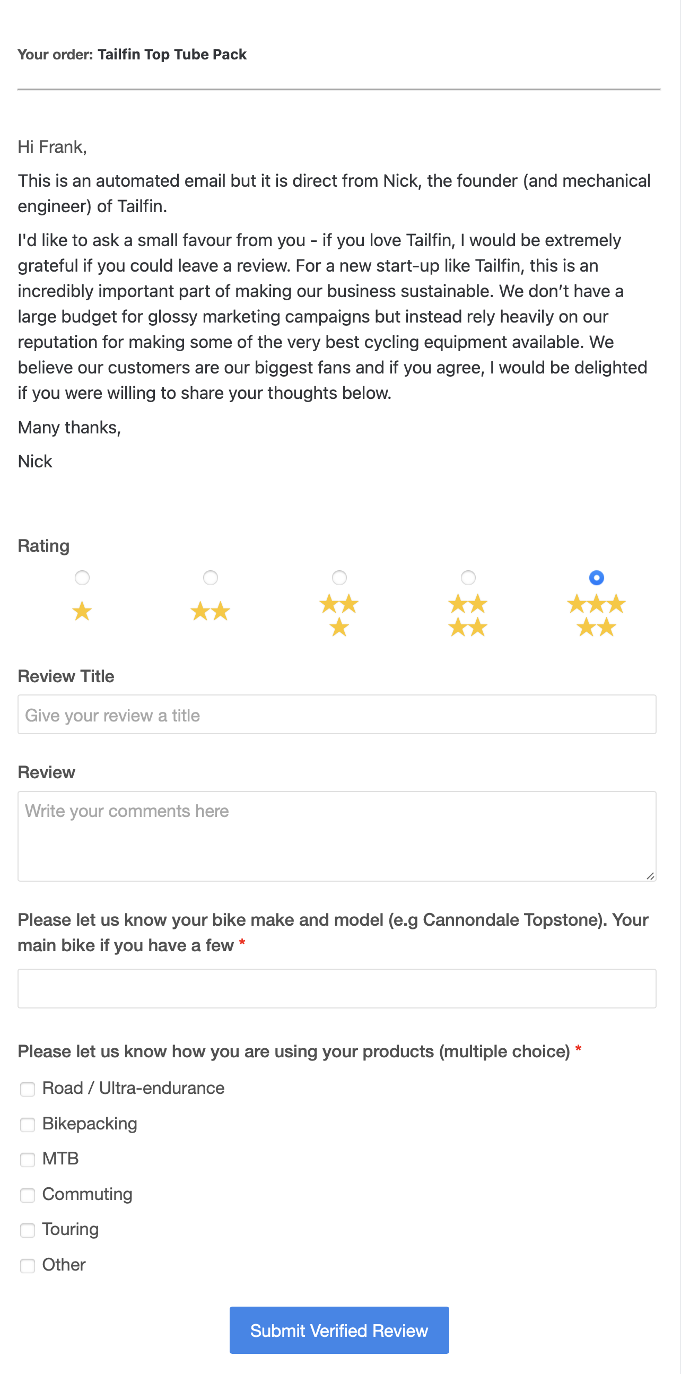
Task: Click the five gold stars icon
Action: pyautogui.click(x=596, y=615)
